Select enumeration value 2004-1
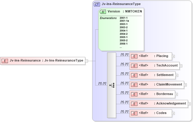This screenshot has width=193, height=122. point(124,31)
